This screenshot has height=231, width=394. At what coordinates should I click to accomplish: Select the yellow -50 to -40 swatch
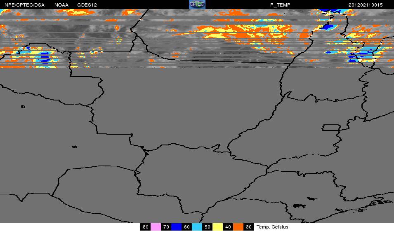tap(217, 227)
